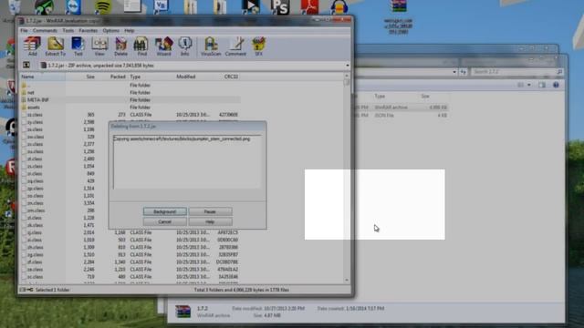Select the assets folder row
The height and width of the screenshot is (328, 584).
tap(130, 108)
